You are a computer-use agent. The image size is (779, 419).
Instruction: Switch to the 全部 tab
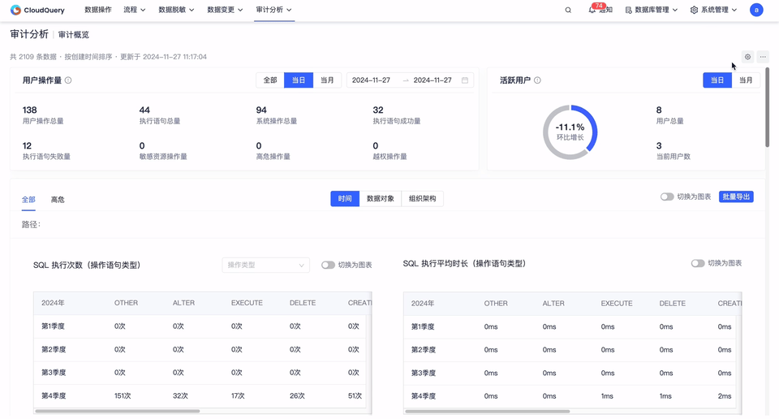click(x=28, y=199)
